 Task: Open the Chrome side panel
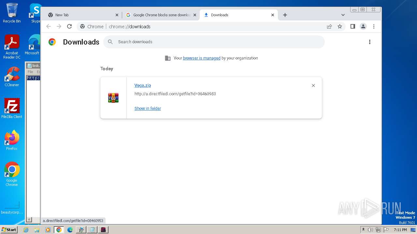click(x=352, y=26)
